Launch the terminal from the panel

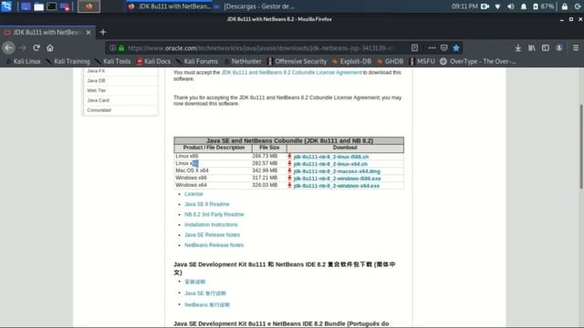pos(51,6)
